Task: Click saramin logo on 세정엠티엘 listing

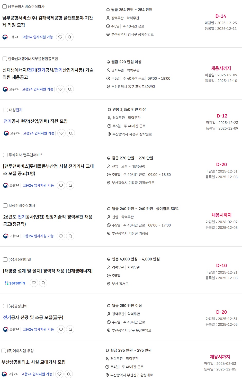Action: click(15, 283)
